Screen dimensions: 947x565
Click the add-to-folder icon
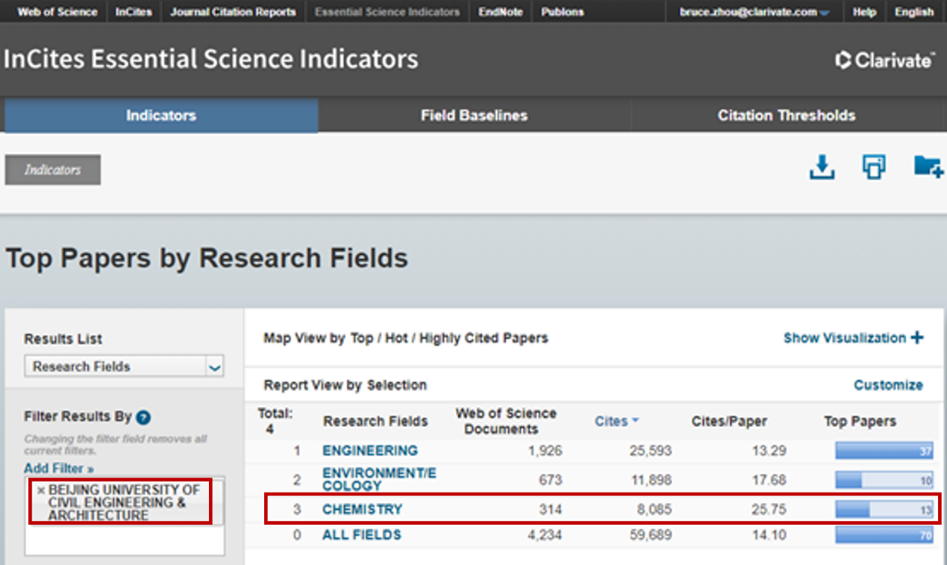928,167
